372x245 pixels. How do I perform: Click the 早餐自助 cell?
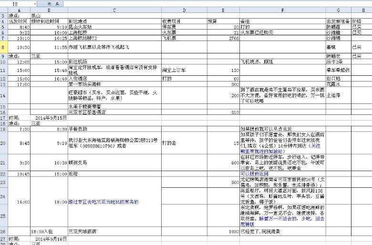click(x=114, y=129)
